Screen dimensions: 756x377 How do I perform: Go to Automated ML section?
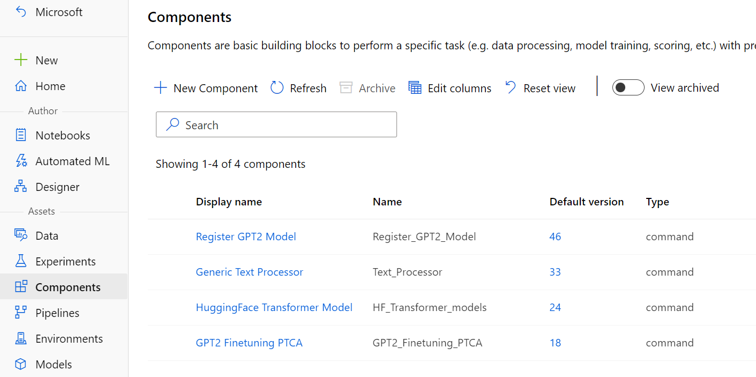point(72,161)
